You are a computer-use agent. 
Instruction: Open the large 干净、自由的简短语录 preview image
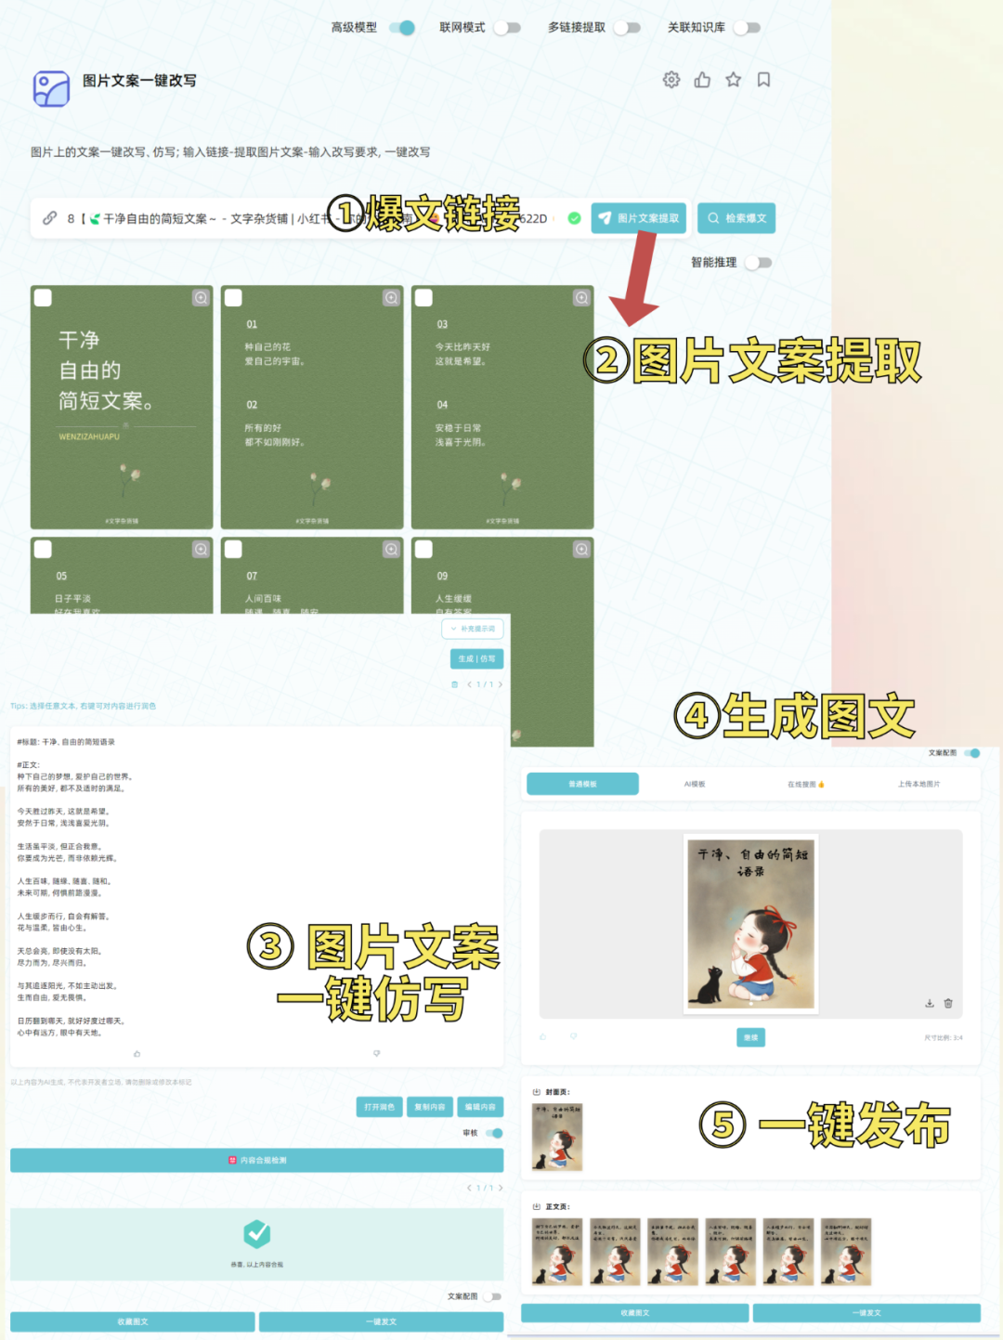750,922
